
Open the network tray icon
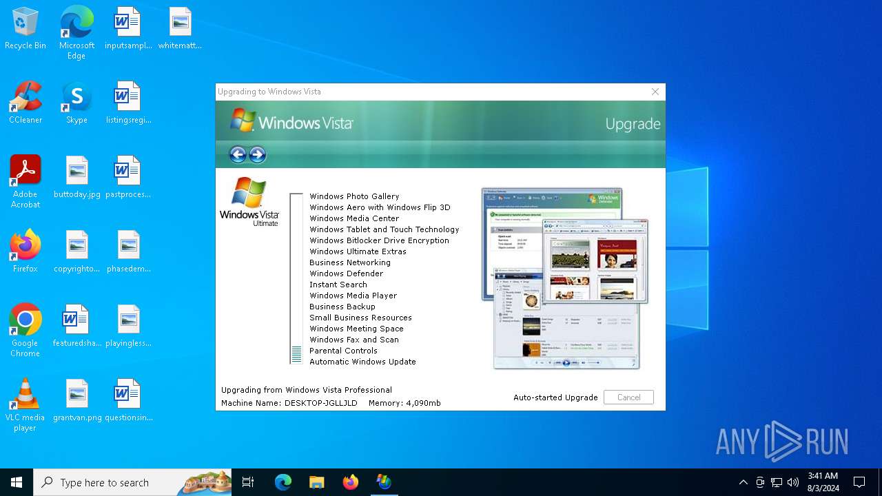777,482
